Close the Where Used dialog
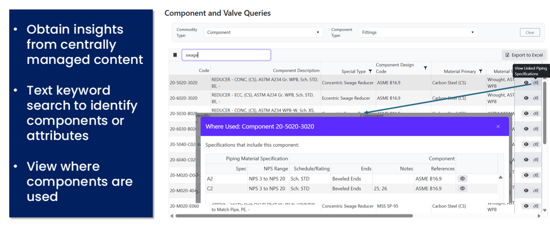The image size is (550, 227). [498, 126]
